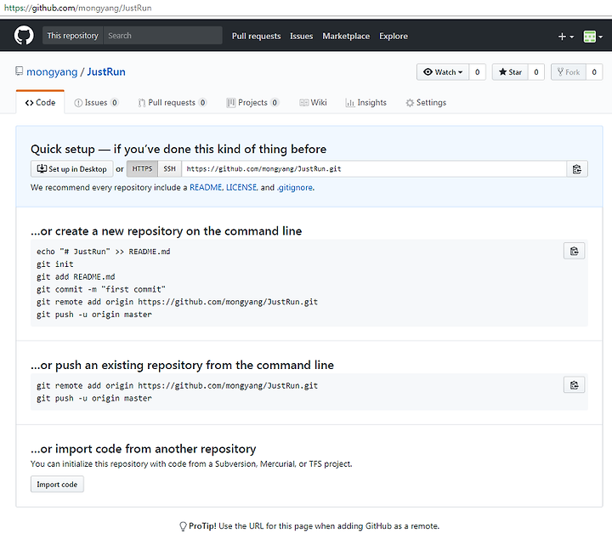Click the browser address bar URL
Image resolution: width=612 pixels, height=545 pixels.
coord(77,8)
